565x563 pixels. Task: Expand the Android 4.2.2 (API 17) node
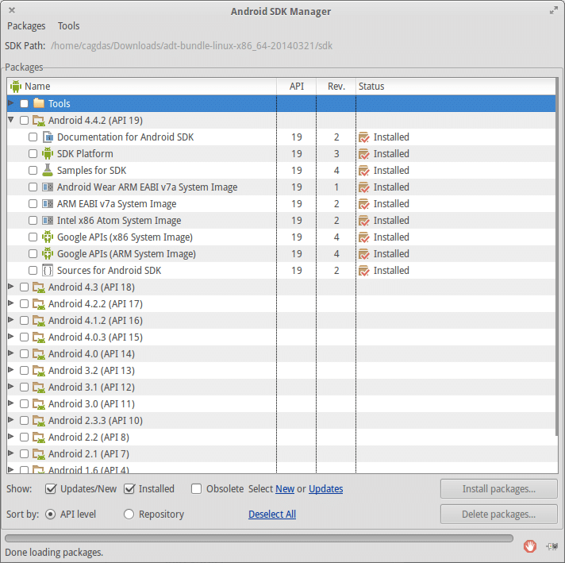coord(11,303)
